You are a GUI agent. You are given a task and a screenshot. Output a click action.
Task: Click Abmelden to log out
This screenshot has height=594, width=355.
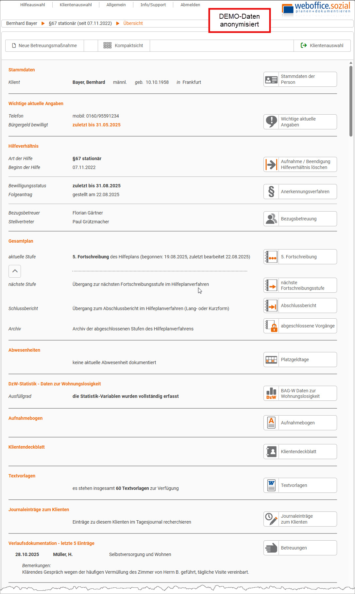190,5
